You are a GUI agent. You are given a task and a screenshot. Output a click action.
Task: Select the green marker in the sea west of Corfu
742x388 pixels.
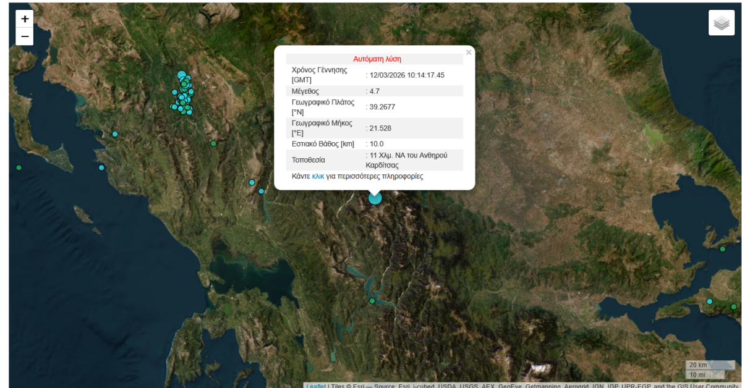click(x=19, y=167)
